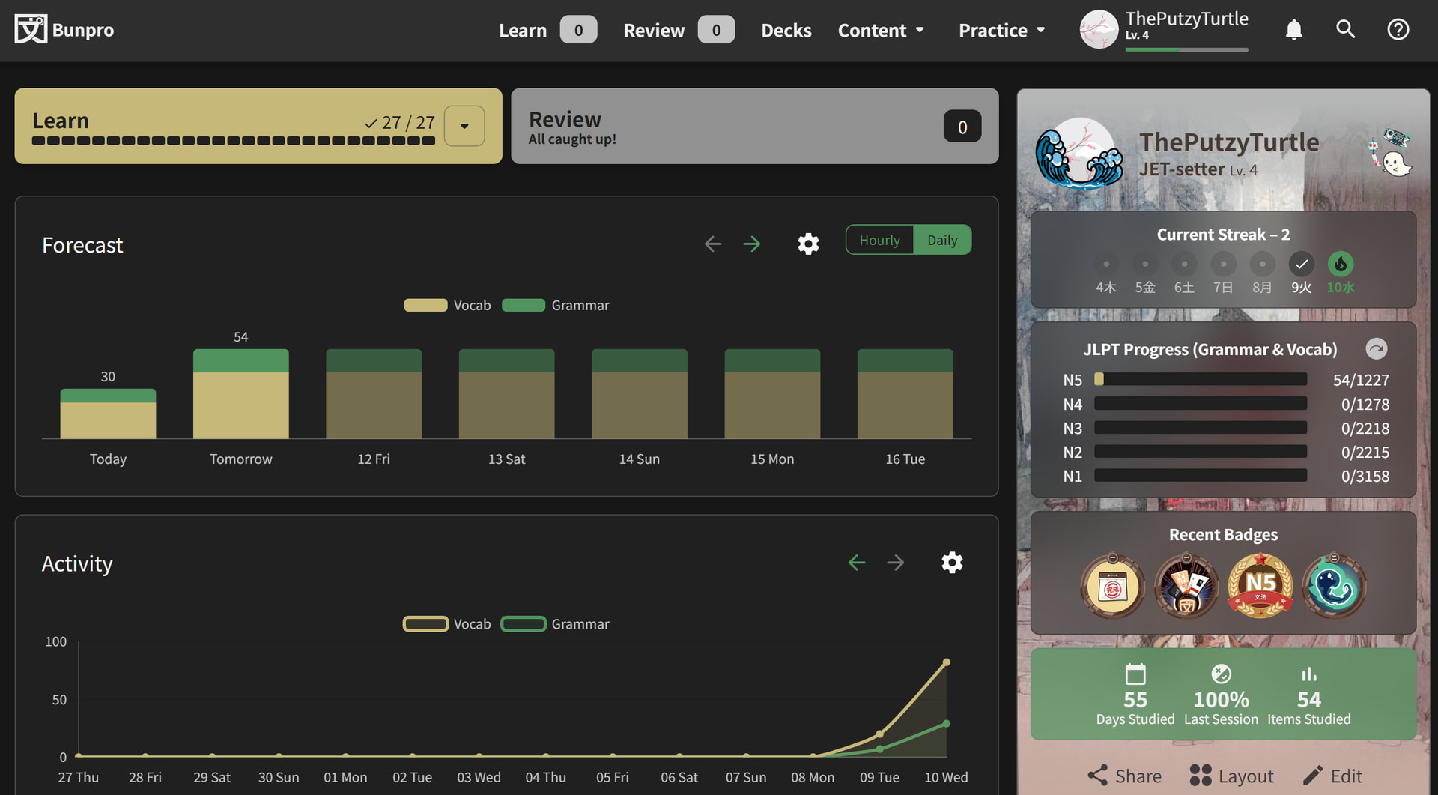Image resolution: width=1438 pixels, height=795 pixels.
Task: Click the N1 progress bar
Action: pos(1201,476)
